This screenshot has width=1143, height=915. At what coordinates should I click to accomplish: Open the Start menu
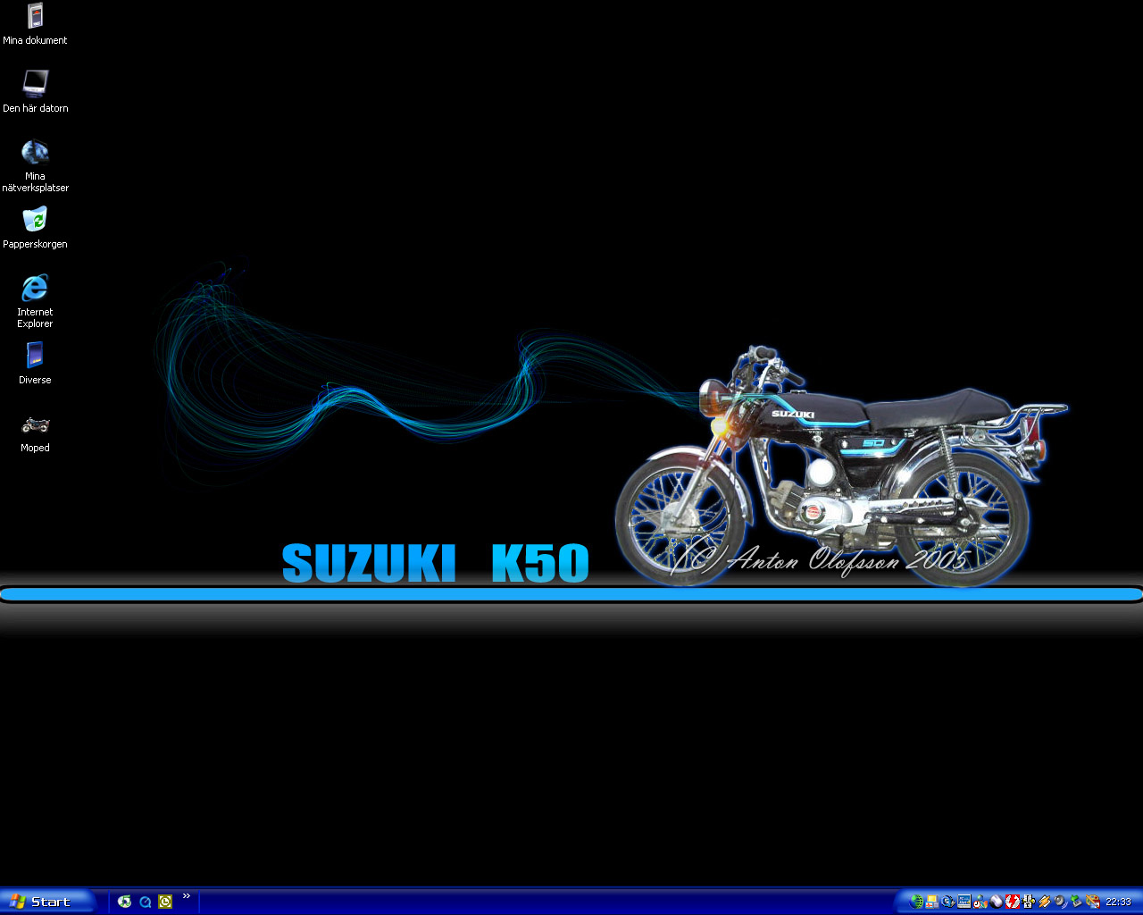[x=46, y=902]
